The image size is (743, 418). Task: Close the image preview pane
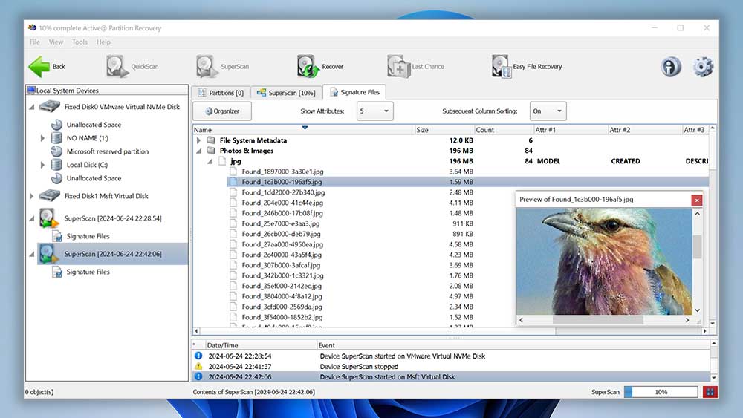pyautogui.click(x=697, y=200)
